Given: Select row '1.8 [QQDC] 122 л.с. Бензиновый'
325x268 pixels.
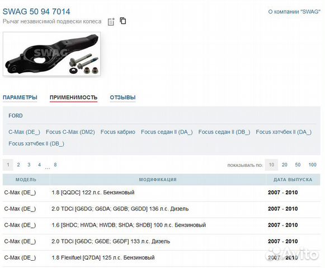Looking at the screenshot, I should [161, 193].
